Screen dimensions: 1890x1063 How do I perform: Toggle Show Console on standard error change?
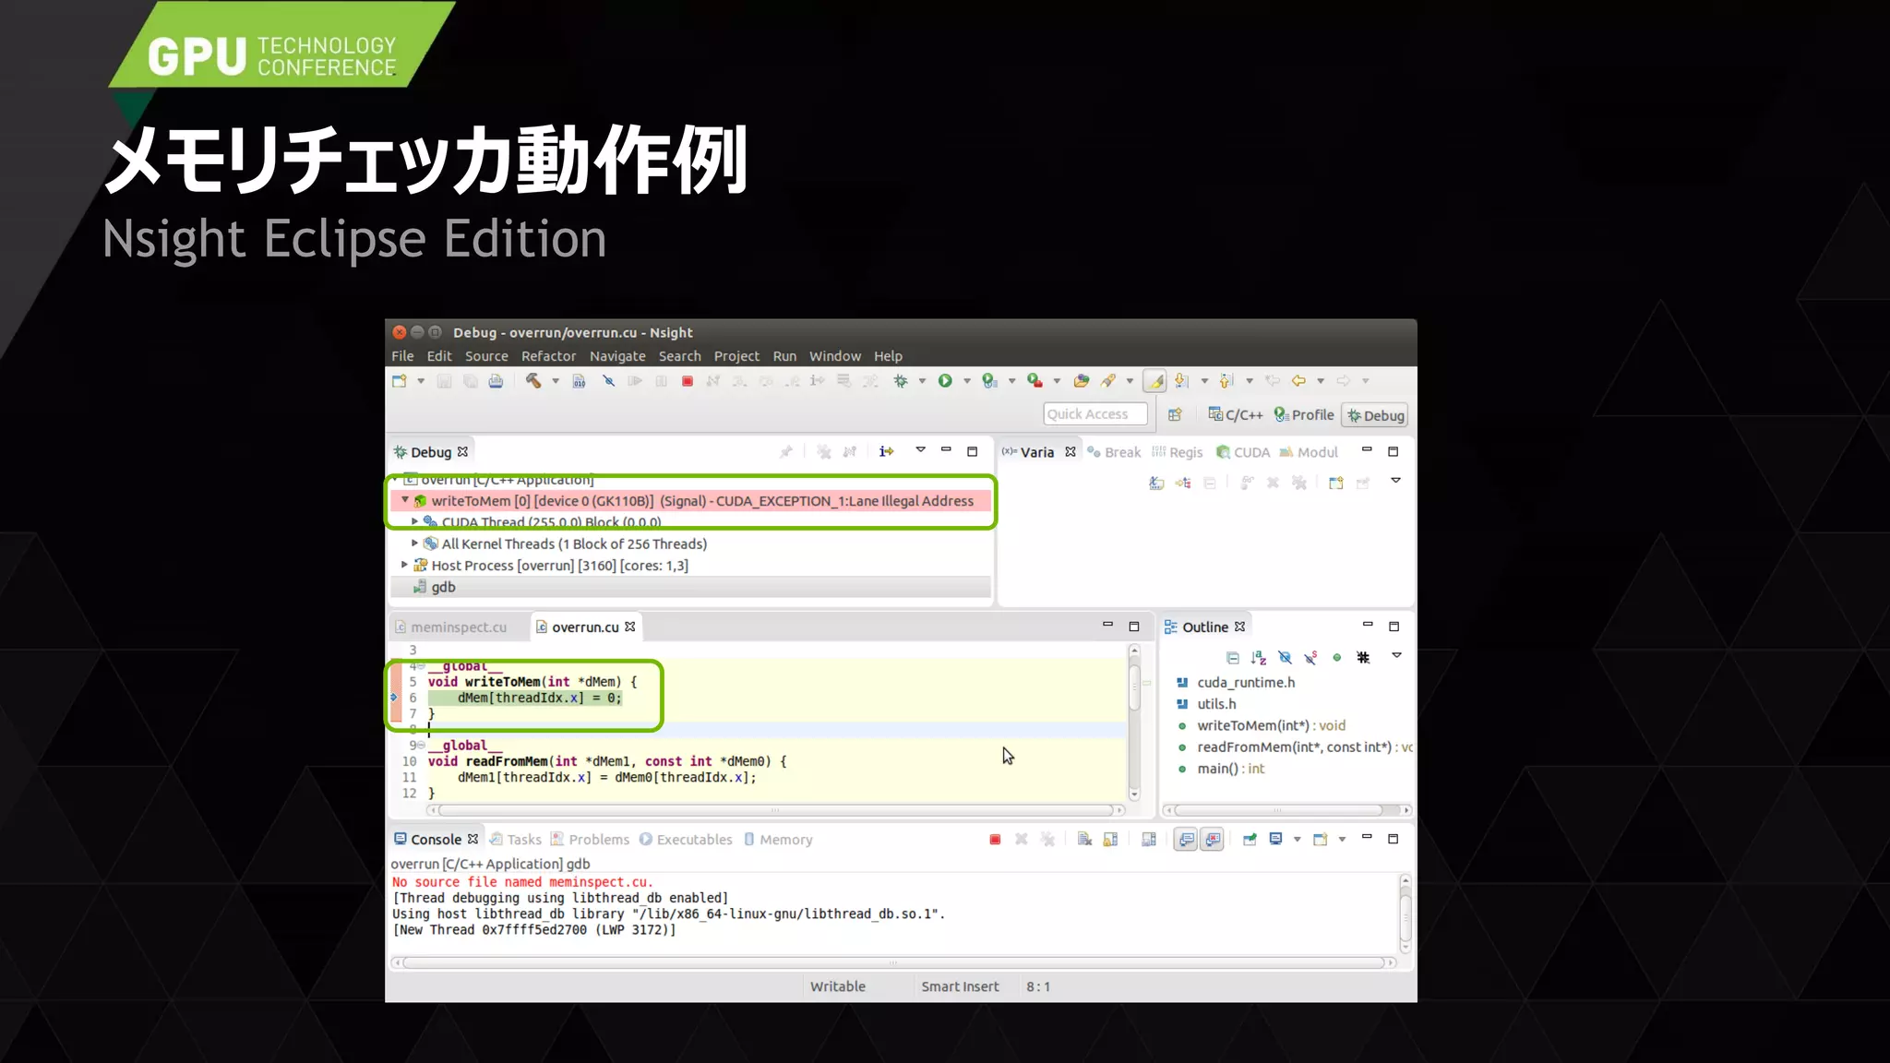pos(1213,840)
